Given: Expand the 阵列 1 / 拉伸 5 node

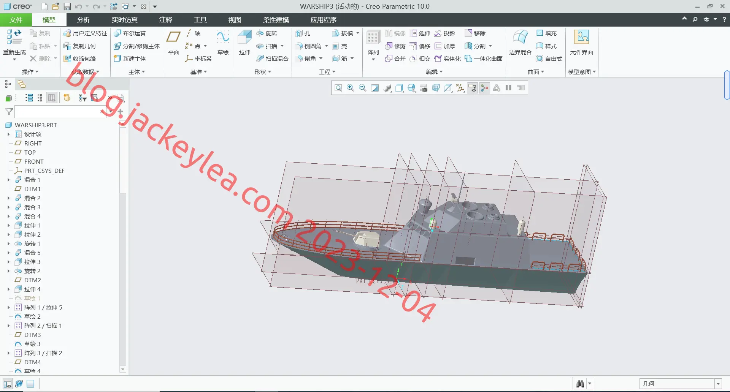Looking at the screenshot, I should point(8,307).
